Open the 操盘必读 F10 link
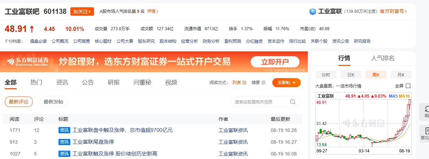Image resolution: width=429 pixels, height=159 pixels. point(38,41)
